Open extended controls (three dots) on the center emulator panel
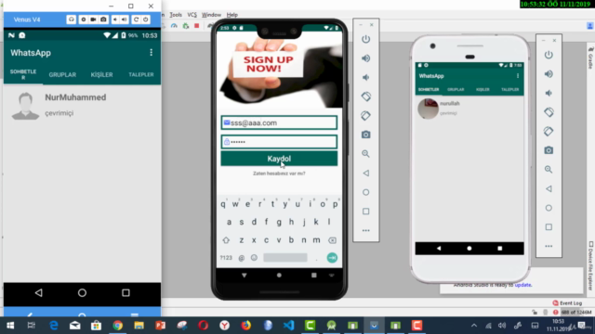595x334 pixels. point(365,230)
